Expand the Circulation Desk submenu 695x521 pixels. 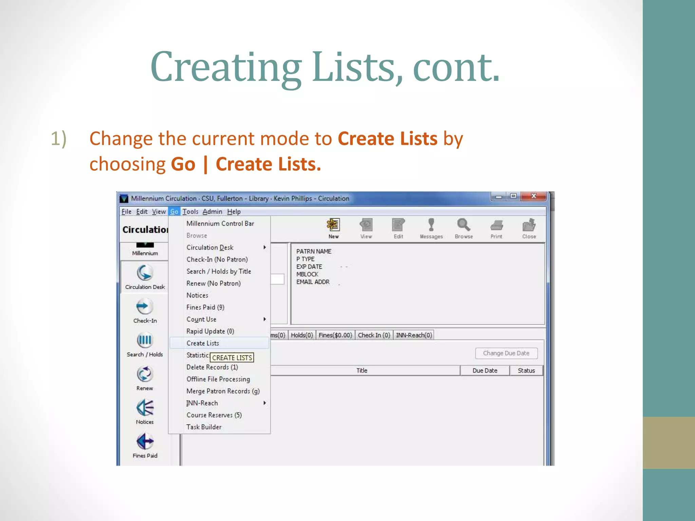[220, 248]
